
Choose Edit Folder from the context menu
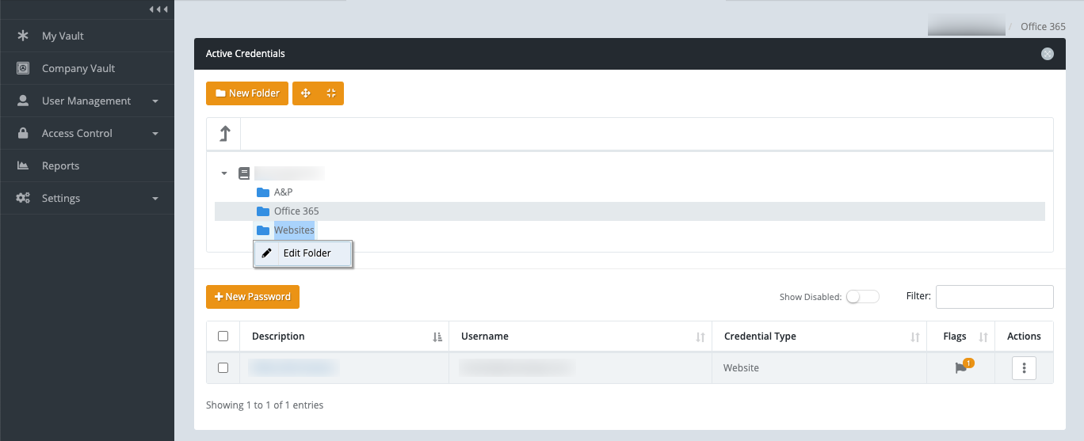tap(303, 253)
